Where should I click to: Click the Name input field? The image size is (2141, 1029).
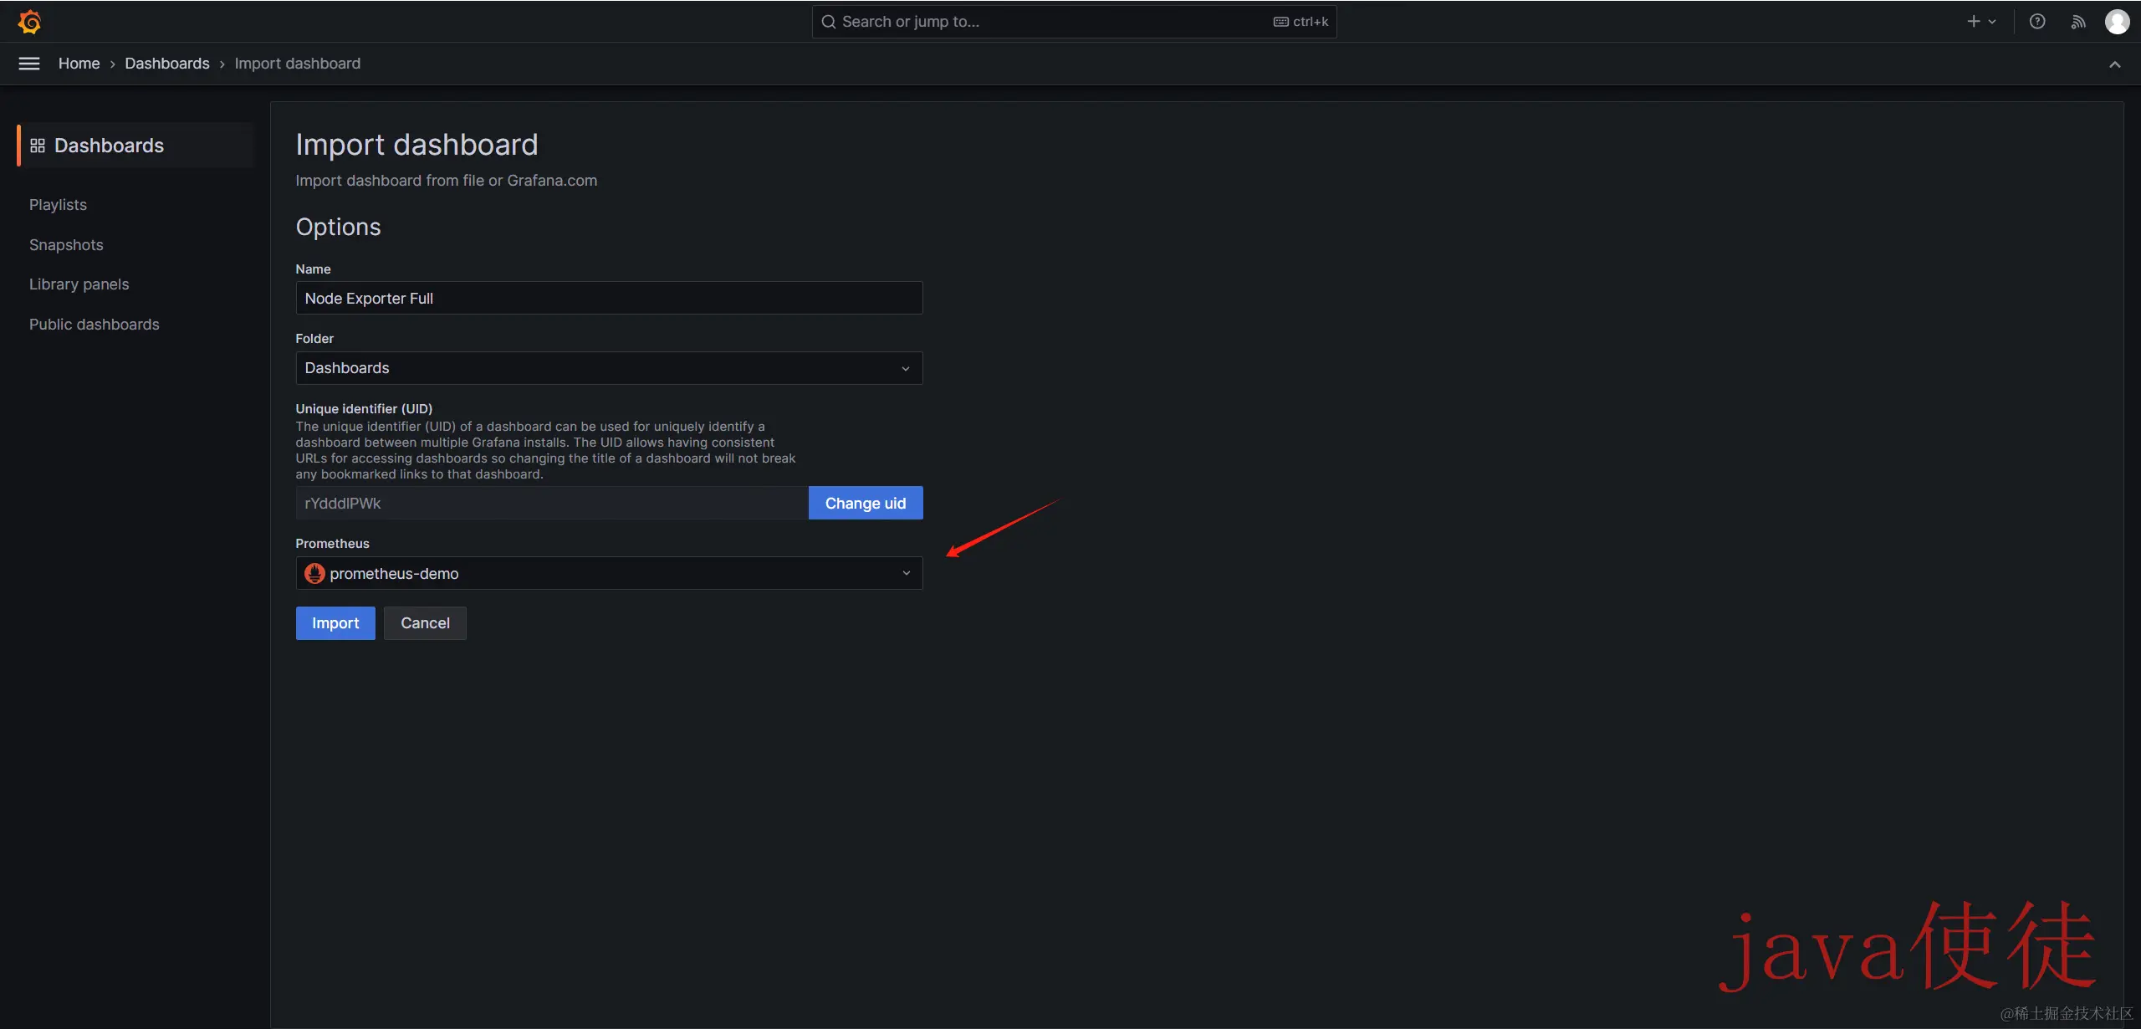tap(609, 299)
